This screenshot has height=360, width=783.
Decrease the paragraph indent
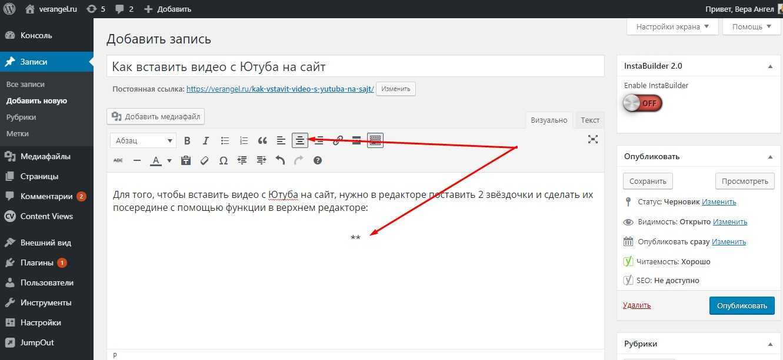pyautogui.click(x=242, y=160)
